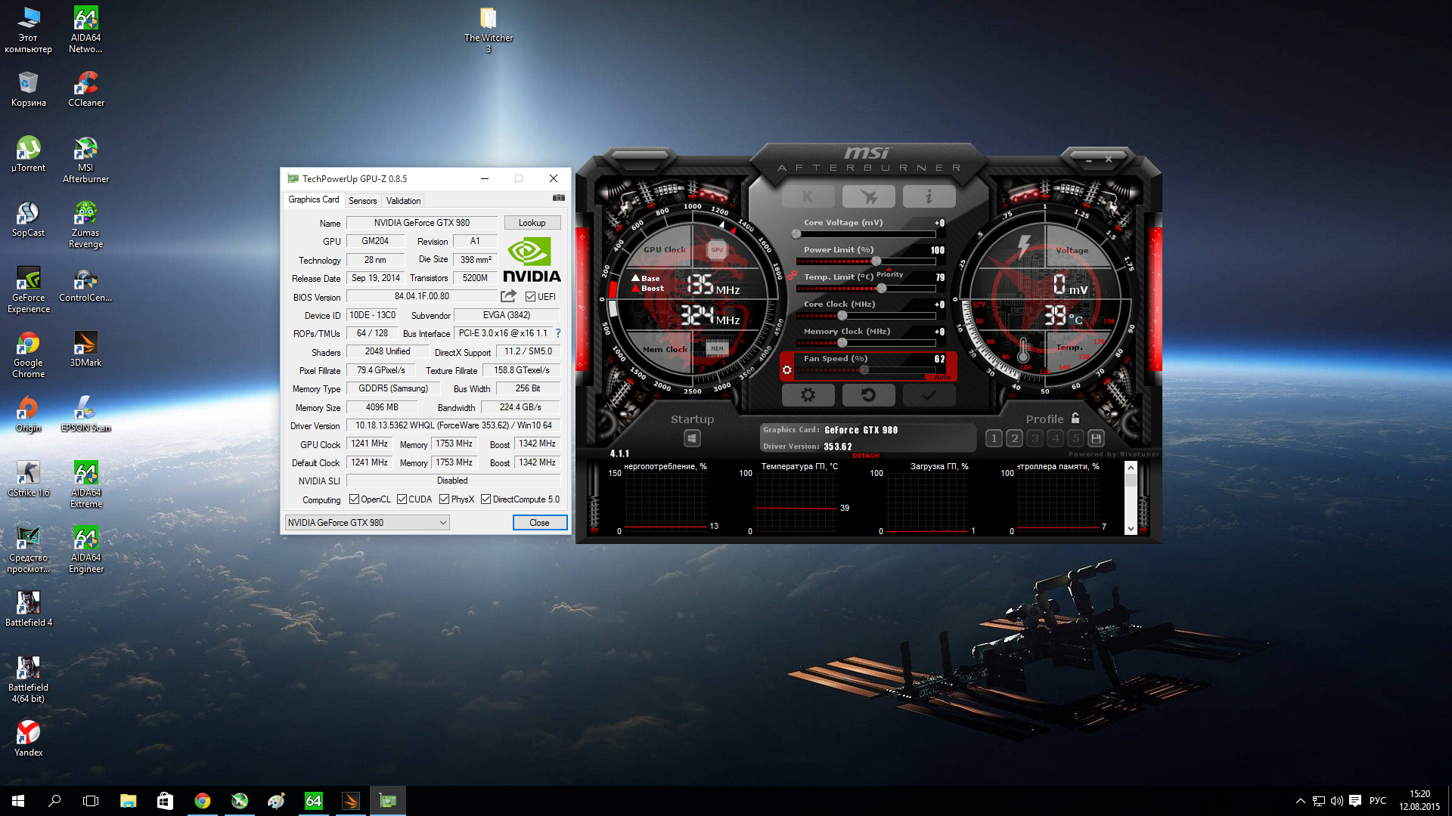Open Afterburner settings gear button

808,394
